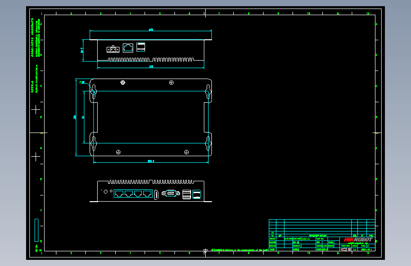Select the heat sink fins in the bottom view
The width and height of the screenshot is (411, 266).
point(151,182)
